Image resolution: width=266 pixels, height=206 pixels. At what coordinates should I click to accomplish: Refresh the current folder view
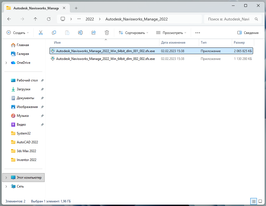(49, 19)
